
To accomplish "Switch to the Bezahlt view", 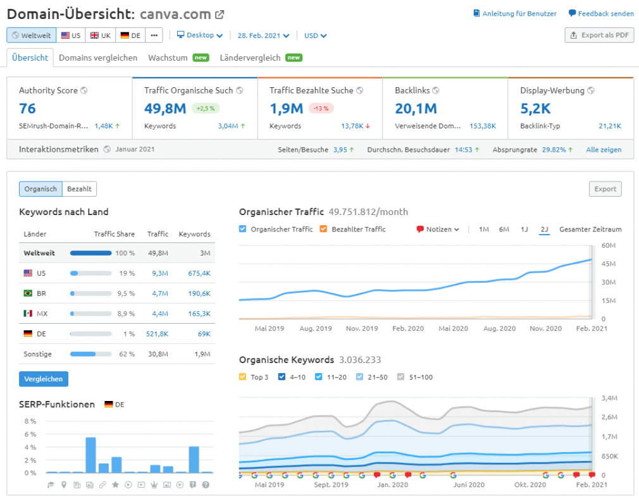I will click(80, 189).
